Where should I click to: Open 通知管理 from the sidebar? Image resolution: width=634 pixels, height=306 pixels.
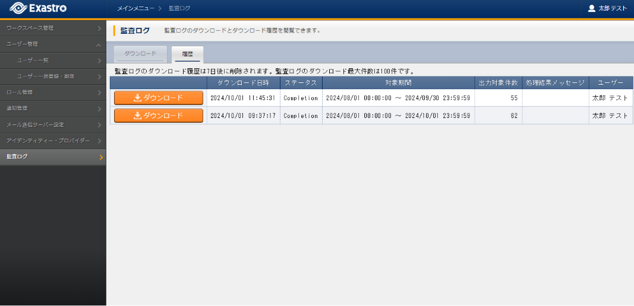pos(52,108)
